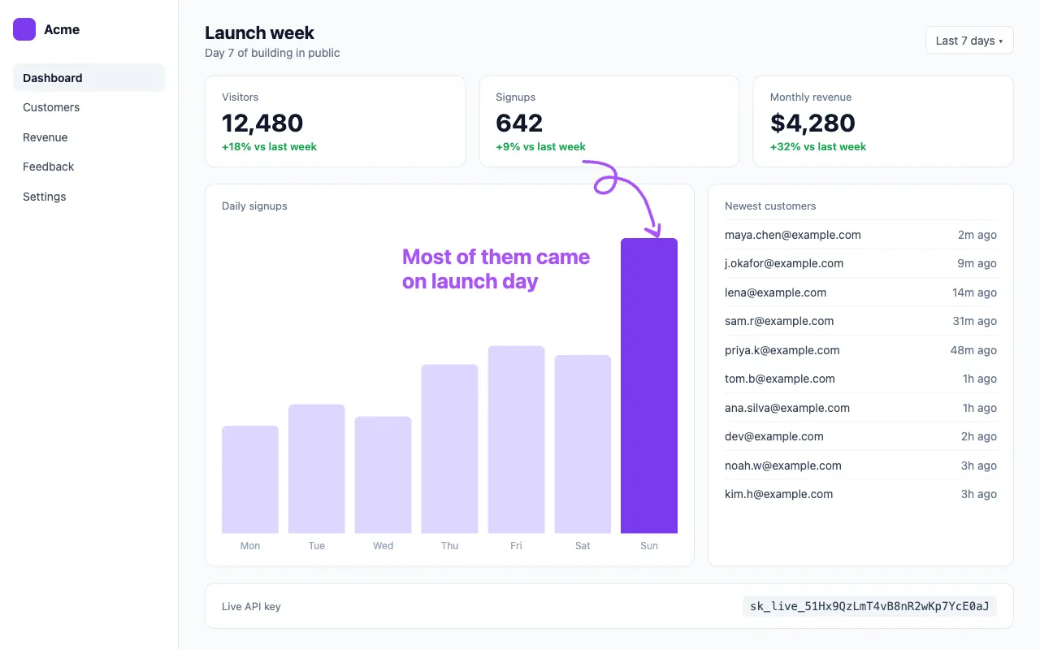The width and height of the screenshot is (1040, 650).
Task: Navigate to Revenue in the sidebar
Action: tap(89, 137)
